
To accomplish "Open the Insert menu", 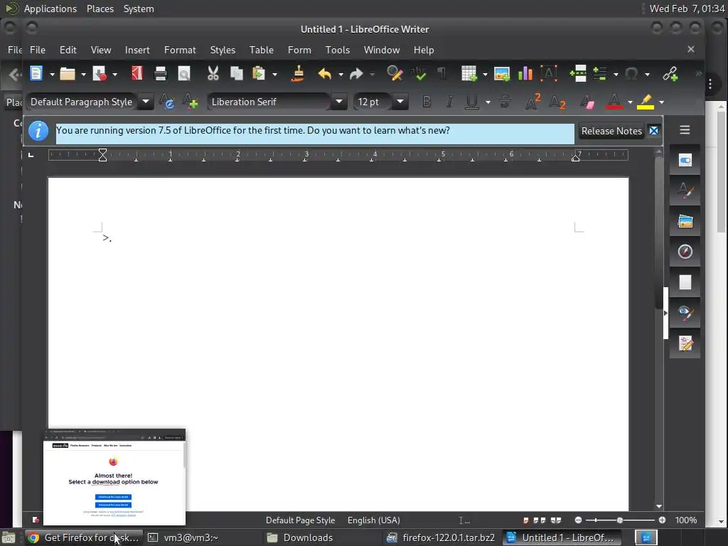I will pyautogui.click(x=137, y=50).
